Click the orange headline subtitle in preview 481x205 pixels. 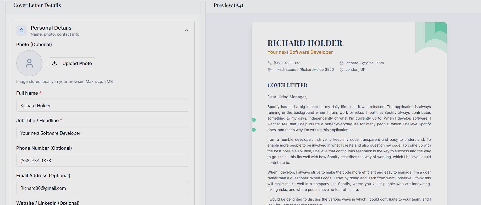[x=300, y=52]
